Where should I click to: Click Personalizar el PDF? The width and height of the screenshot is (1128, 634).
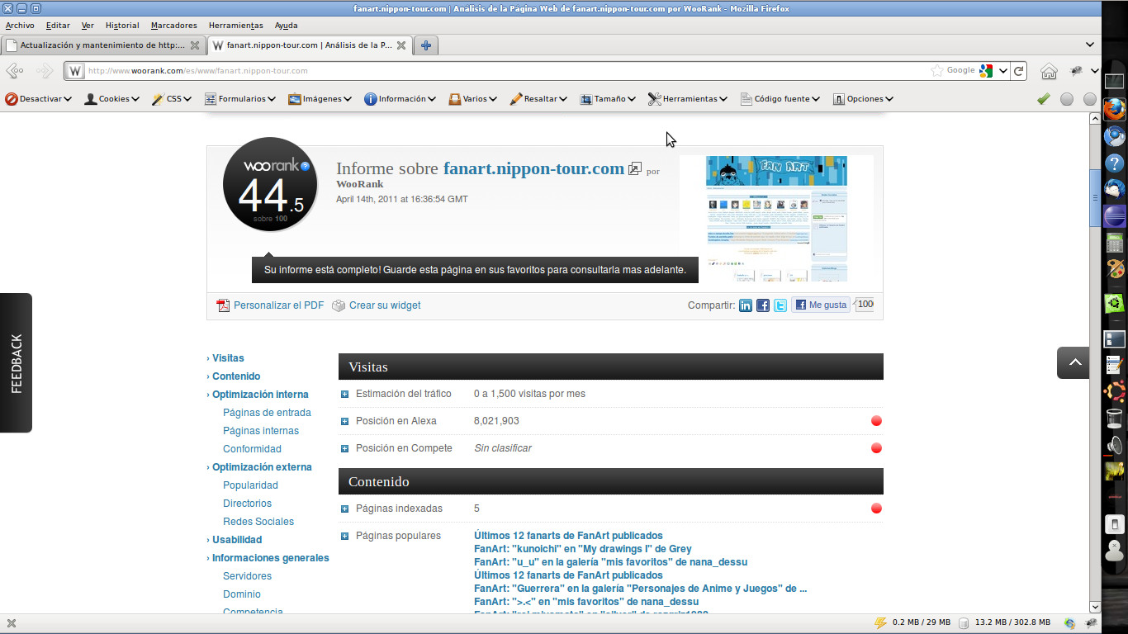tap(270, 305)
